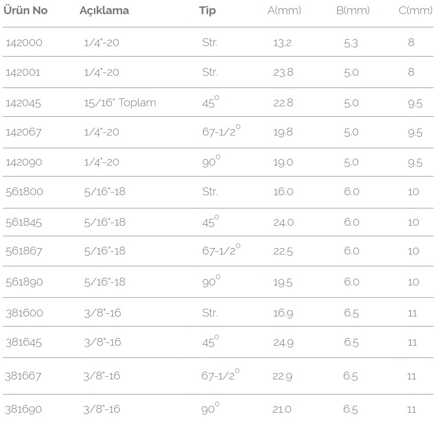Select the 15/16" Toplam description cell

tap(120, 103)
